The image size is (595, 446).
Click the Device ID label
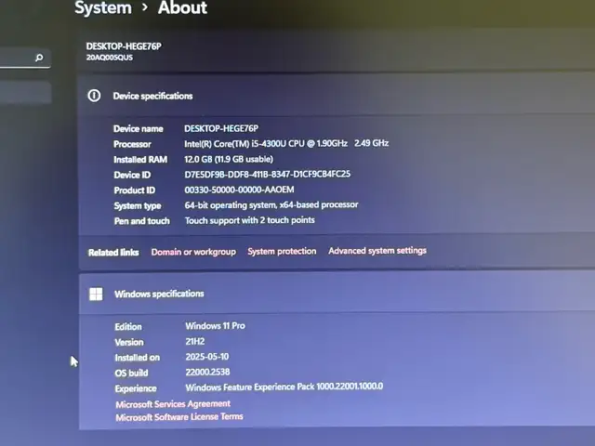click(132, 175)
